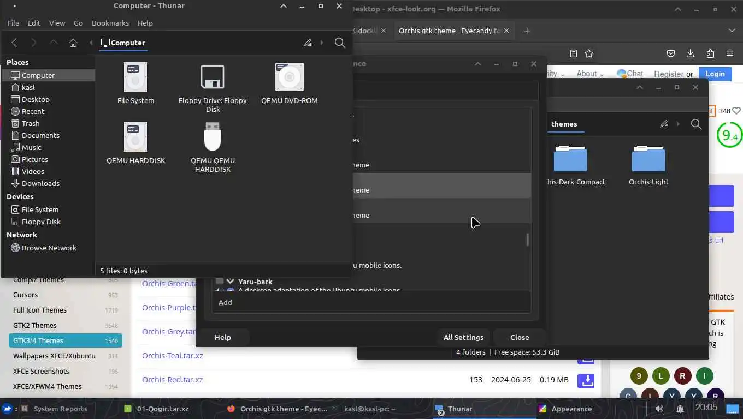The width and height of the screenshot is (743, 419).
Task: Open Chat link on xfce-look header
Action: coord(630,74)
